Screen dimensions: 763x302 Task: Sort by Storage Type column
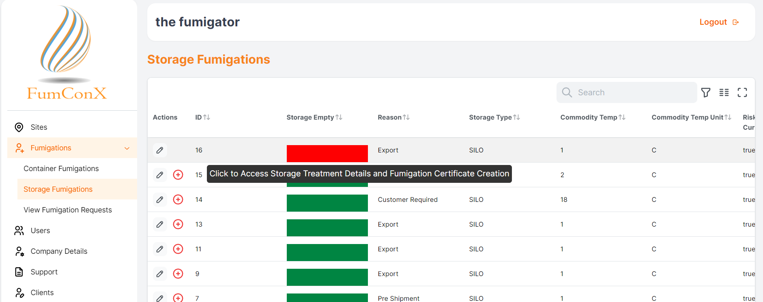point(516,118)
